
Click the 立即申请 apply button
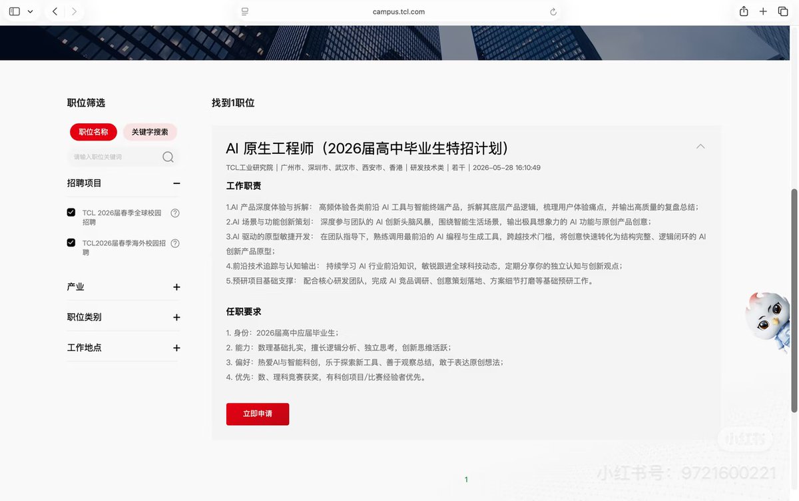(258, 414)
